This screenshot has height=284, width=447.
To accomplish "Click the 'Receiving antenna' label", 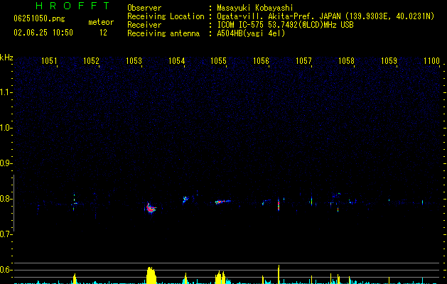I will (x=163, y=33).
